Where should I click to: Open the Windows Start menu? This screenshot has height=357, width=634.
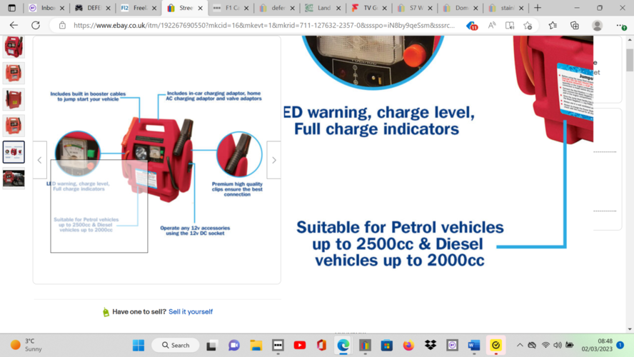pos(139,346)
